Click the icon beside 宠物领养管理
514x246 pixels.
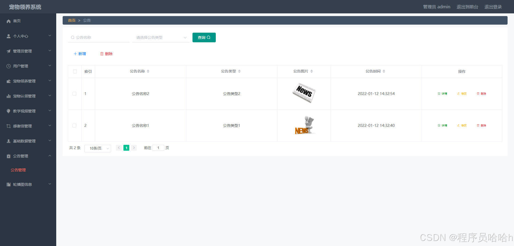coord(9,81)
